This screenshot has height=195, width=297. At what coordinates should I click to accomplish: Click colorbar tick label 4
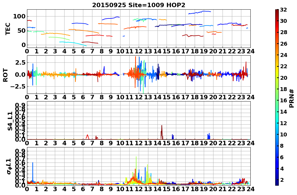tap(282, 168)
